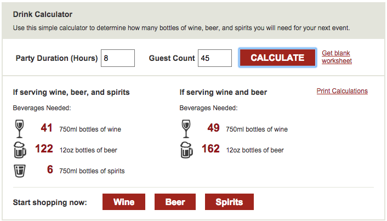Click the beer mug icon beside 162 bottles
Screen dimensions: 387x221
click(x=186, y=150)
